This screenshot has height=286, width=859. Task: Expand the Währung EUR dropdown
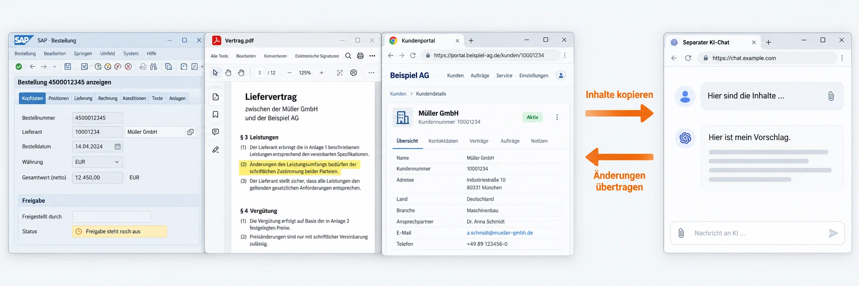point(97,162)
